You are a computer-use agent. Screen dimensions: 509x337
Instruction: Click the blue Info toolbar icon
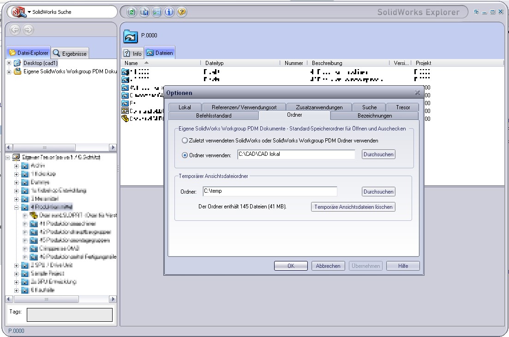[x=169, y=12]
